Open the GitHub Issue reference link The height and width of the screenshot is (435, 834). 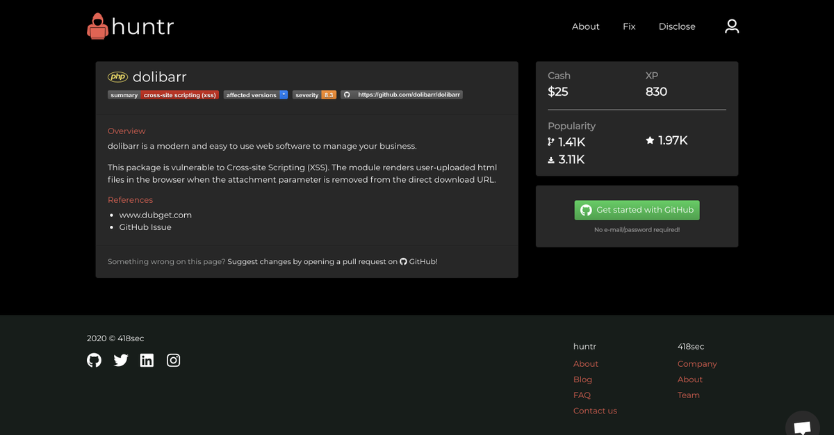(145, 227)
